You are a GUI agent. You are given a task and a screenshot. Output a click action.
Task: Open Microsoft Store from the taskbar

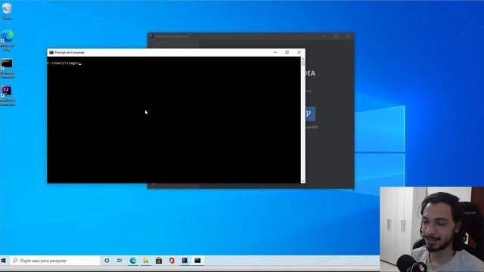pyautogui.click(x=159, y=261)
